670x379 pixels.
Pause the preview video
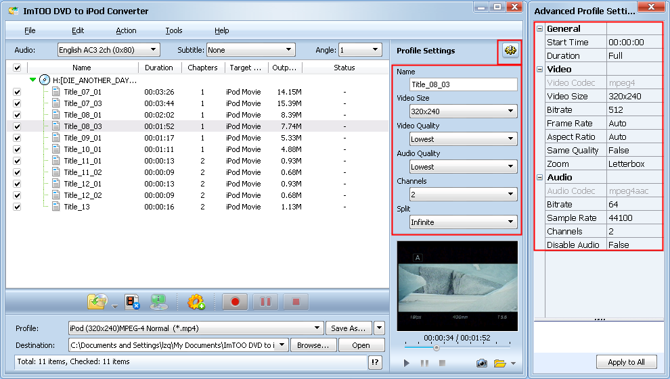click(424, 363)
